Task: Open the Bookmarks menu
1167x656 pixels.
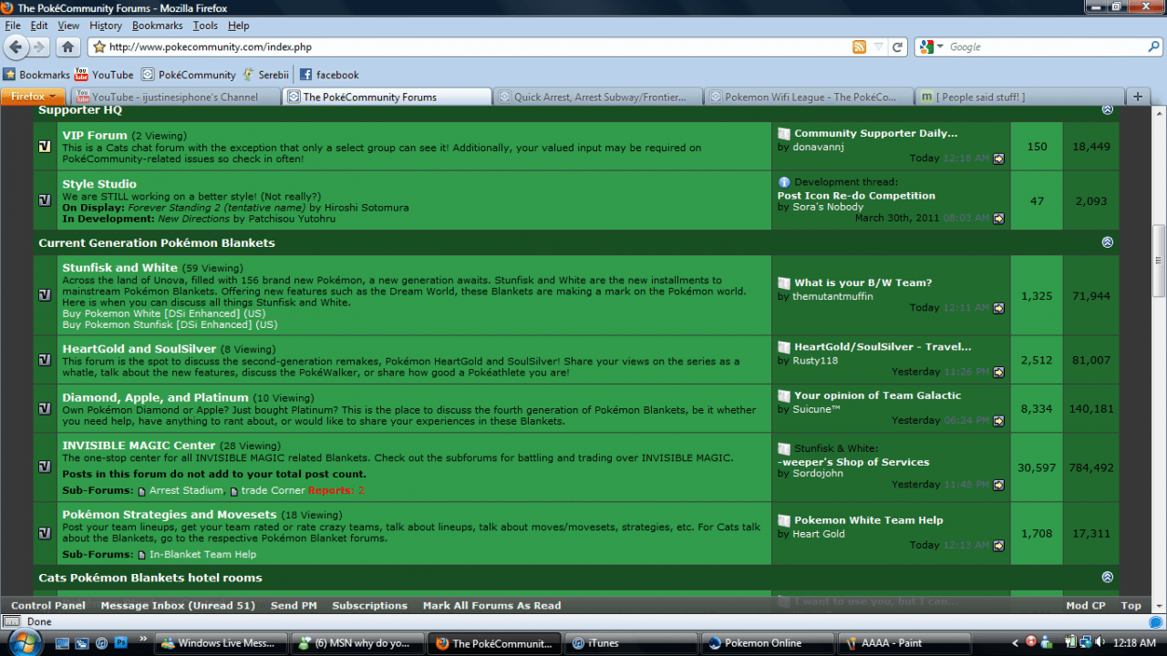Action: [157, 26]
